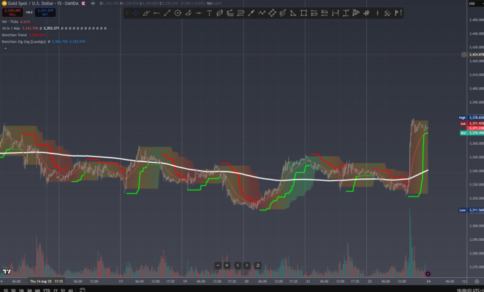The width and height of the screenshot is (484, 292).
Task: Select the date range measure tool
Action: click(x=335, y=13)
